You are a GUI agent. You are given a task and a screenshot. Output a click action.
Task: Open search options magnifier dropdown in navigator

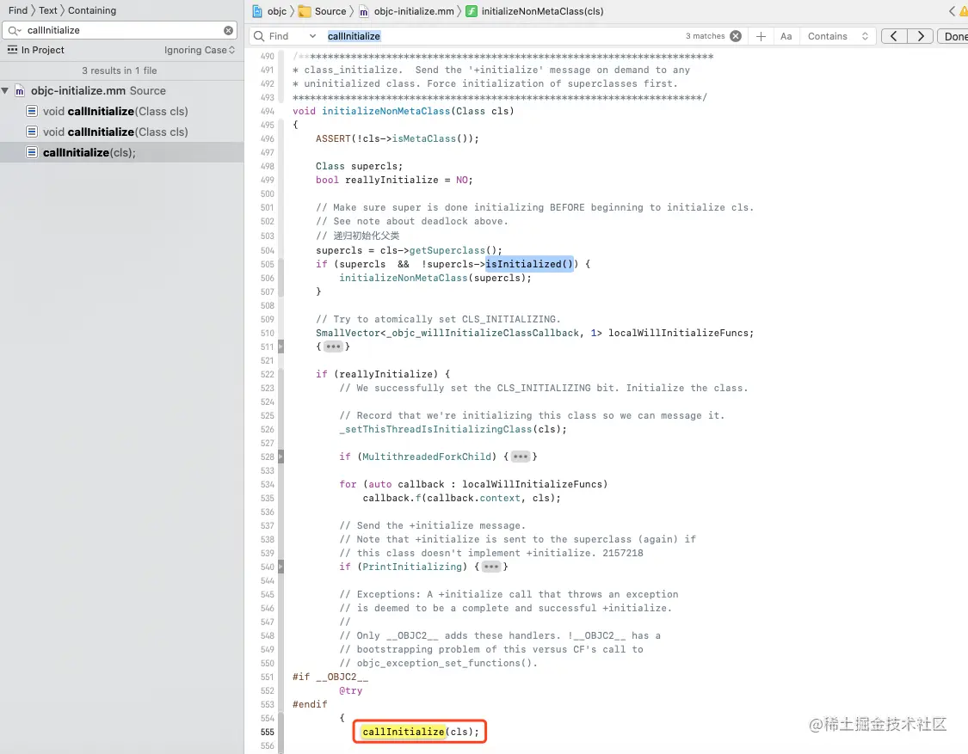tap(15, 30)
